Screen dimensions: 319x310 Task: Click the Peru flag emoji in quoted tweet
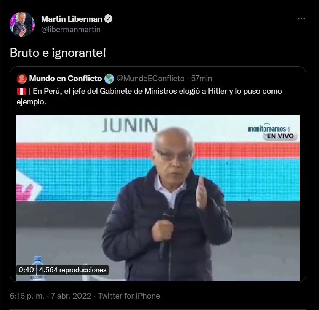click(22, 92)
